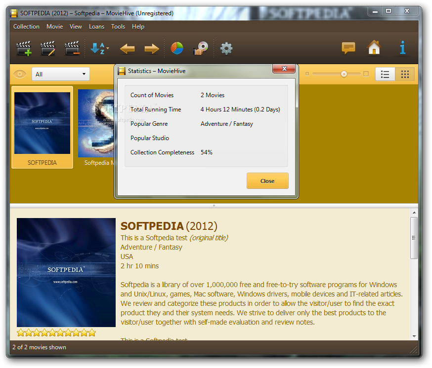The image size is (432, 368).
Task: Click 'Total Running Time' label
Action: 156,110
